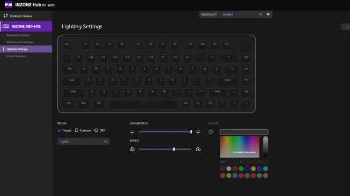Select the Esc key on keyboard
The image size is (350, 196).
point(67,45)
